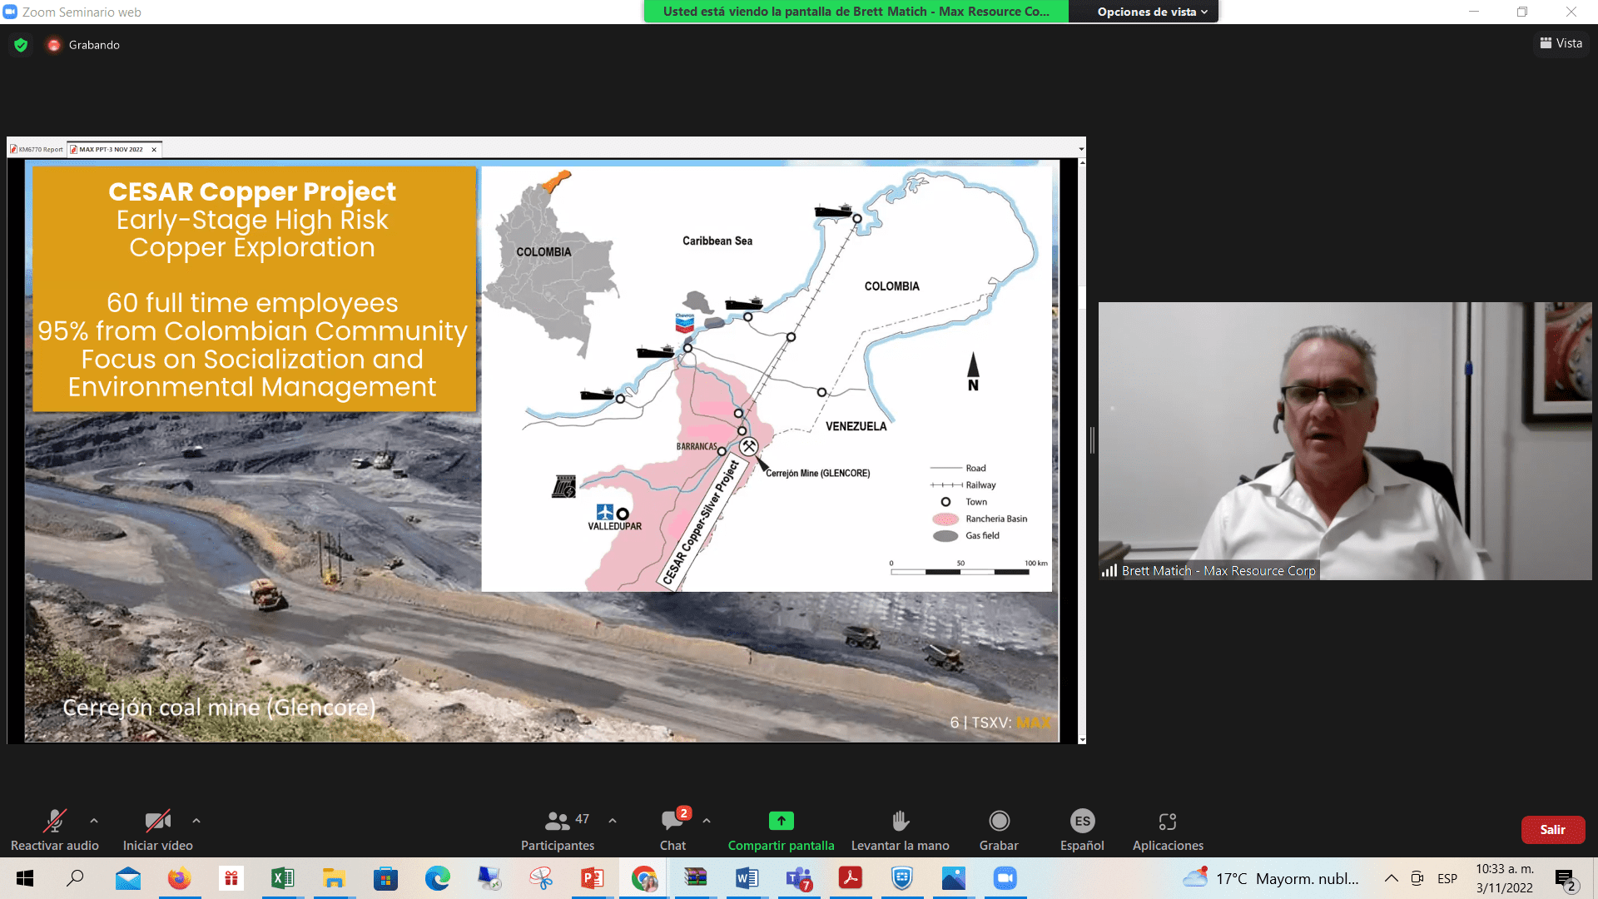The image size is (1598, 899).
Task: Open Excel from the taskbar
Action: tap(282, 878)
